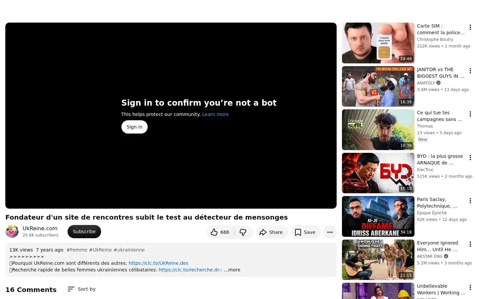The width and height of the screenshot is (479, 299).
Task: Open the Learn more link in player
Action: 215,114
